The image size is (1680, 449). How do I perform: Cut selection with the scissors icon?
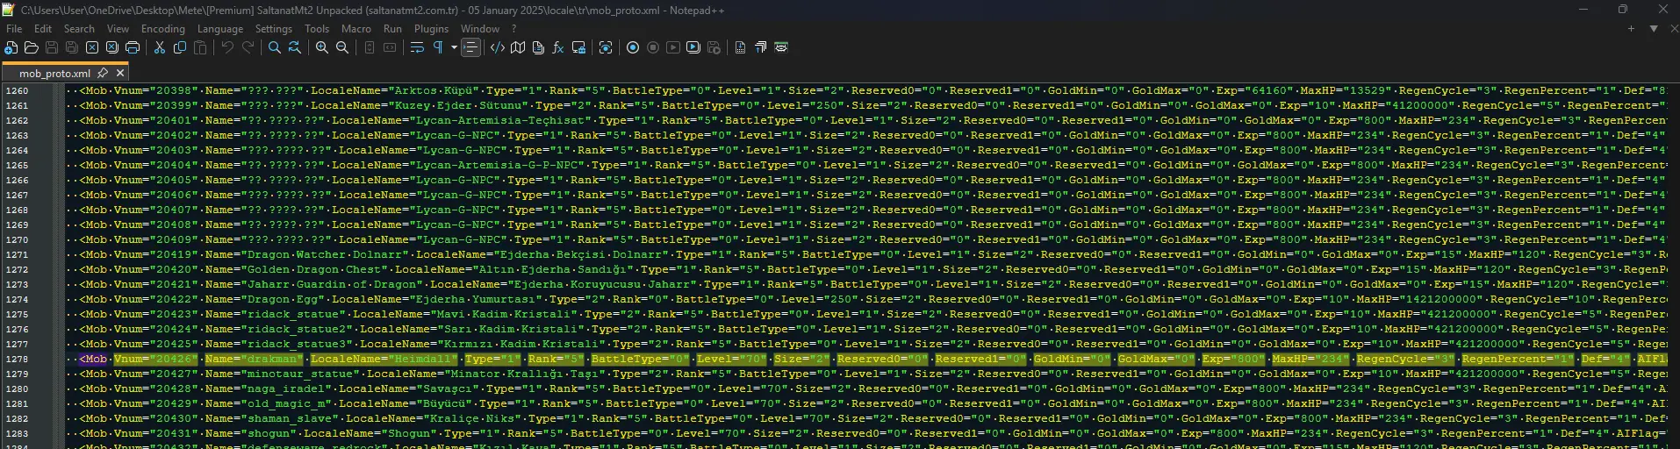(x=160, y=47)
